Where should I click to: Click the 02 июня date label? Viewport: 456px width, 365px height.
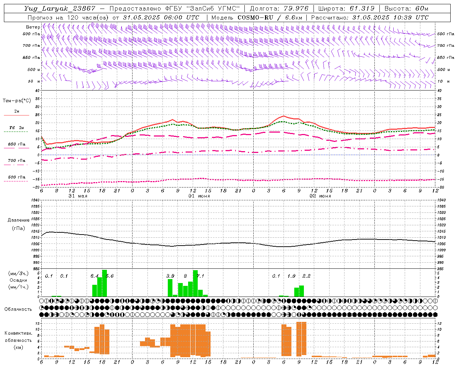(x=320, y=196)
